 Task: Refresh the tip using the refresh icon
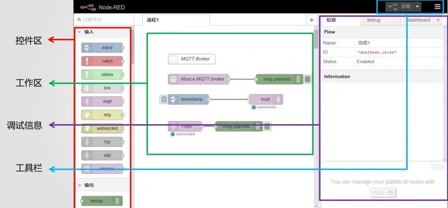tap(434, 167)
